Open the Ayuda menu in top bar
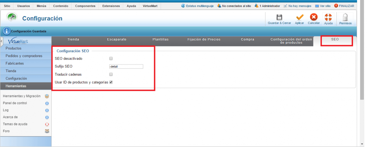This screenshot has height=147, width=367. coord(131,6)
